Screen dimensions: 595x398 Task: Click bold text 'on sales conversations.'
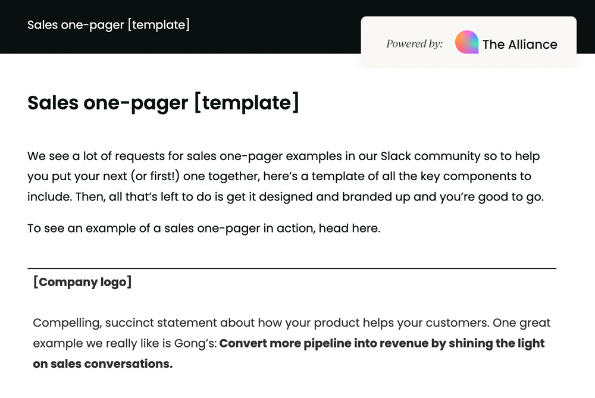coord(102,363)
